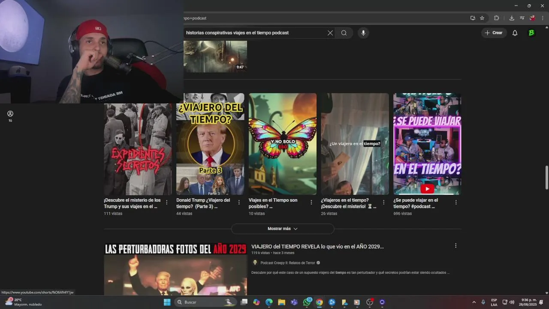Open Microsoft Teams from taskbar
The height and width of the screenshot is (309, 549).
pos(294,302)
